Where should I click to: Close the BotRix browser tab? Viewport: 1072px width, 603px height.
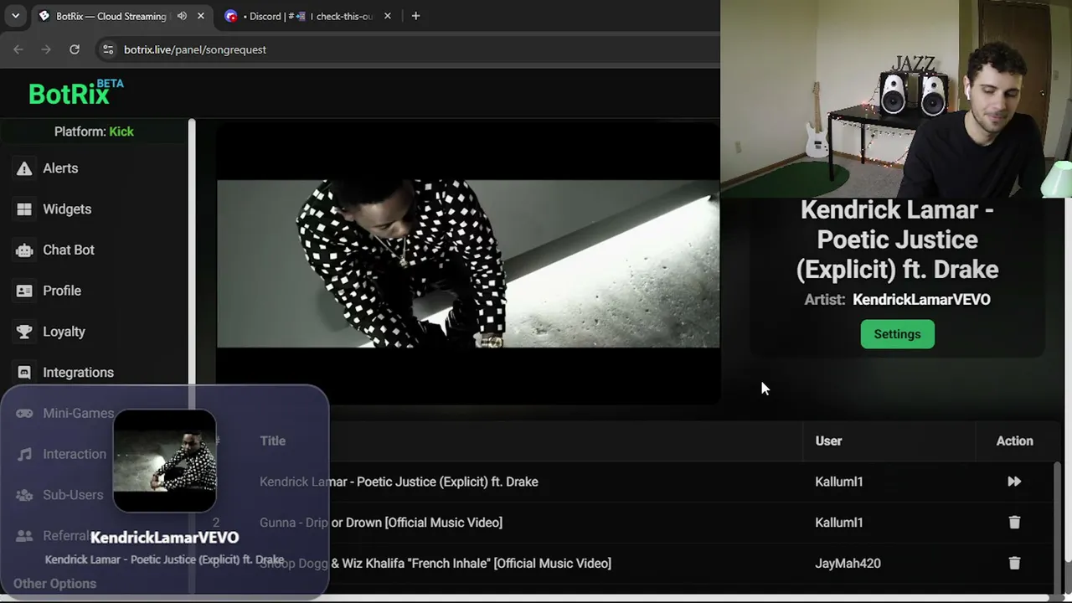pyautogui.click(x=201, y=16)
